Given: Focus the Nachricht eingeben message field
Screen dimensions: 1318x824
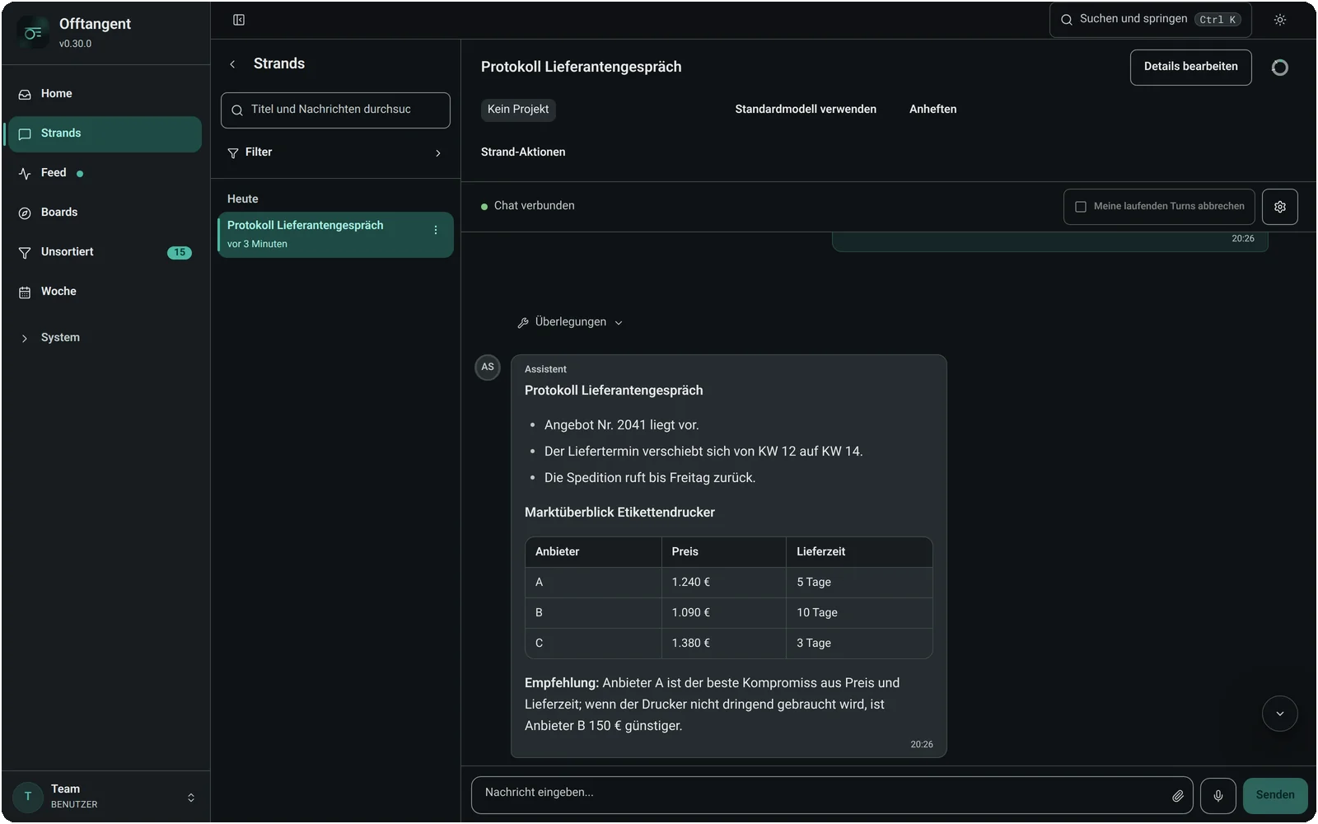Looking at the screenshot, I should click(x=824, y=794).
